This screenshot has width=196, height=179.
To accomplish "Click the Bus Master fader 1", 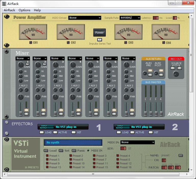I will coord(145,113).
